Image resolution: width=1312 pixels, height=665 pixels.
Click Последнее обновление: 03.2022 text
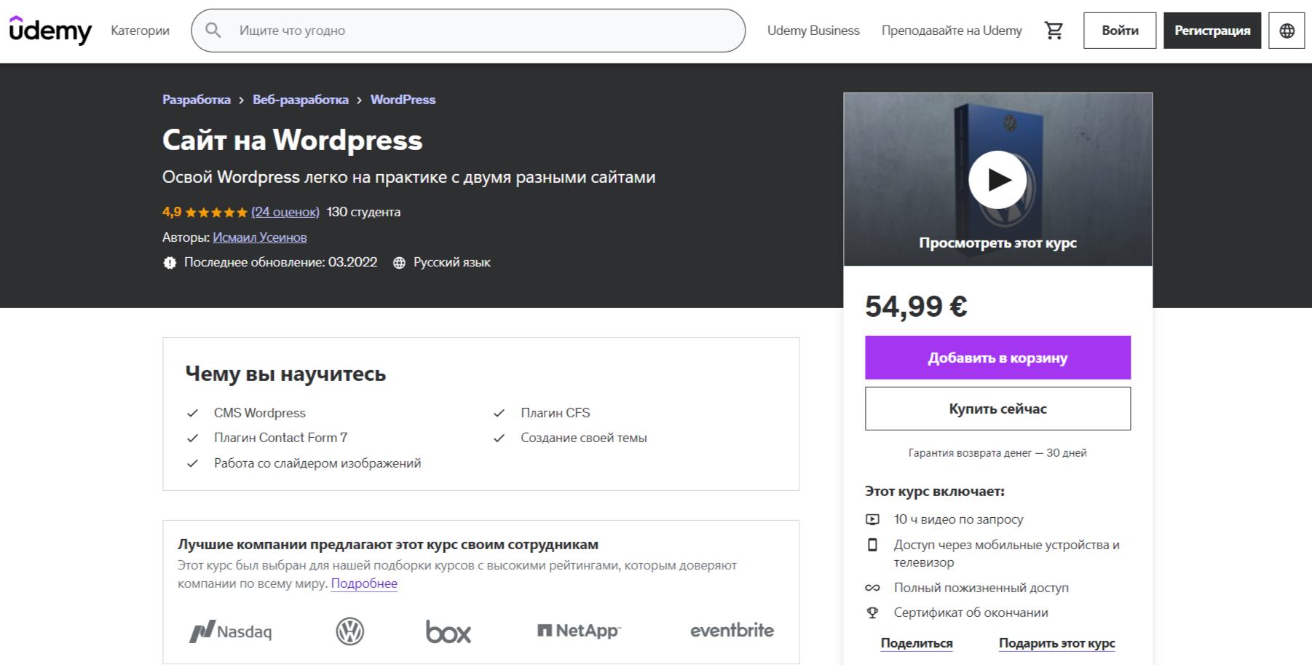(x=280, y=262)
